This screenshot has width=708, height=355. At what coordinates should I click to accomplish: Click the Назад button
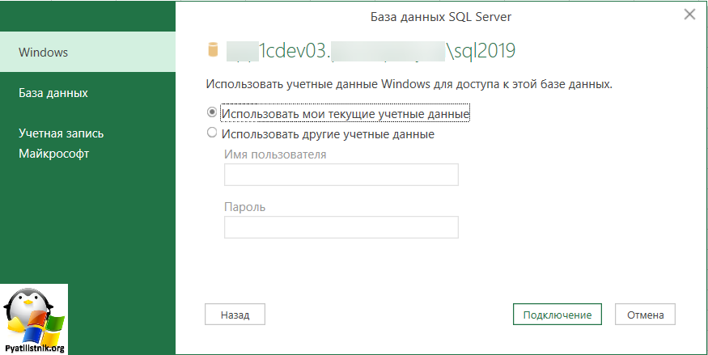235,315
